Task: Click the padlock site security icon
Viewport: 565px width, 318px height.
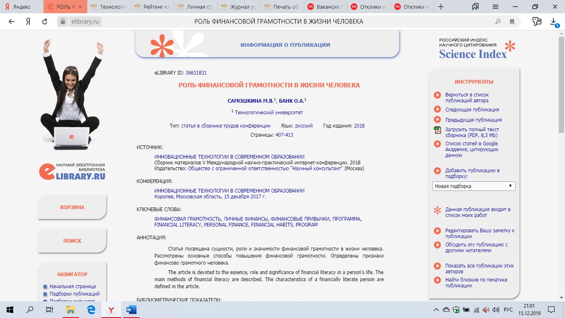Action: pyautogui.click(x=62, y=22)
